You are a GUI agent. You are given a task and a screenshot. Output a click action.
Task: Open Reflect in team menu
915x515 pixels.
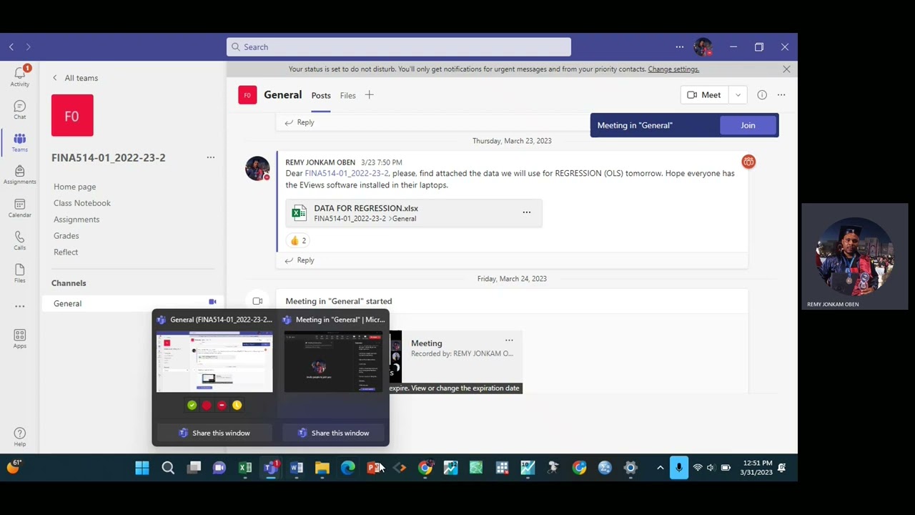(x=65, y=252)
